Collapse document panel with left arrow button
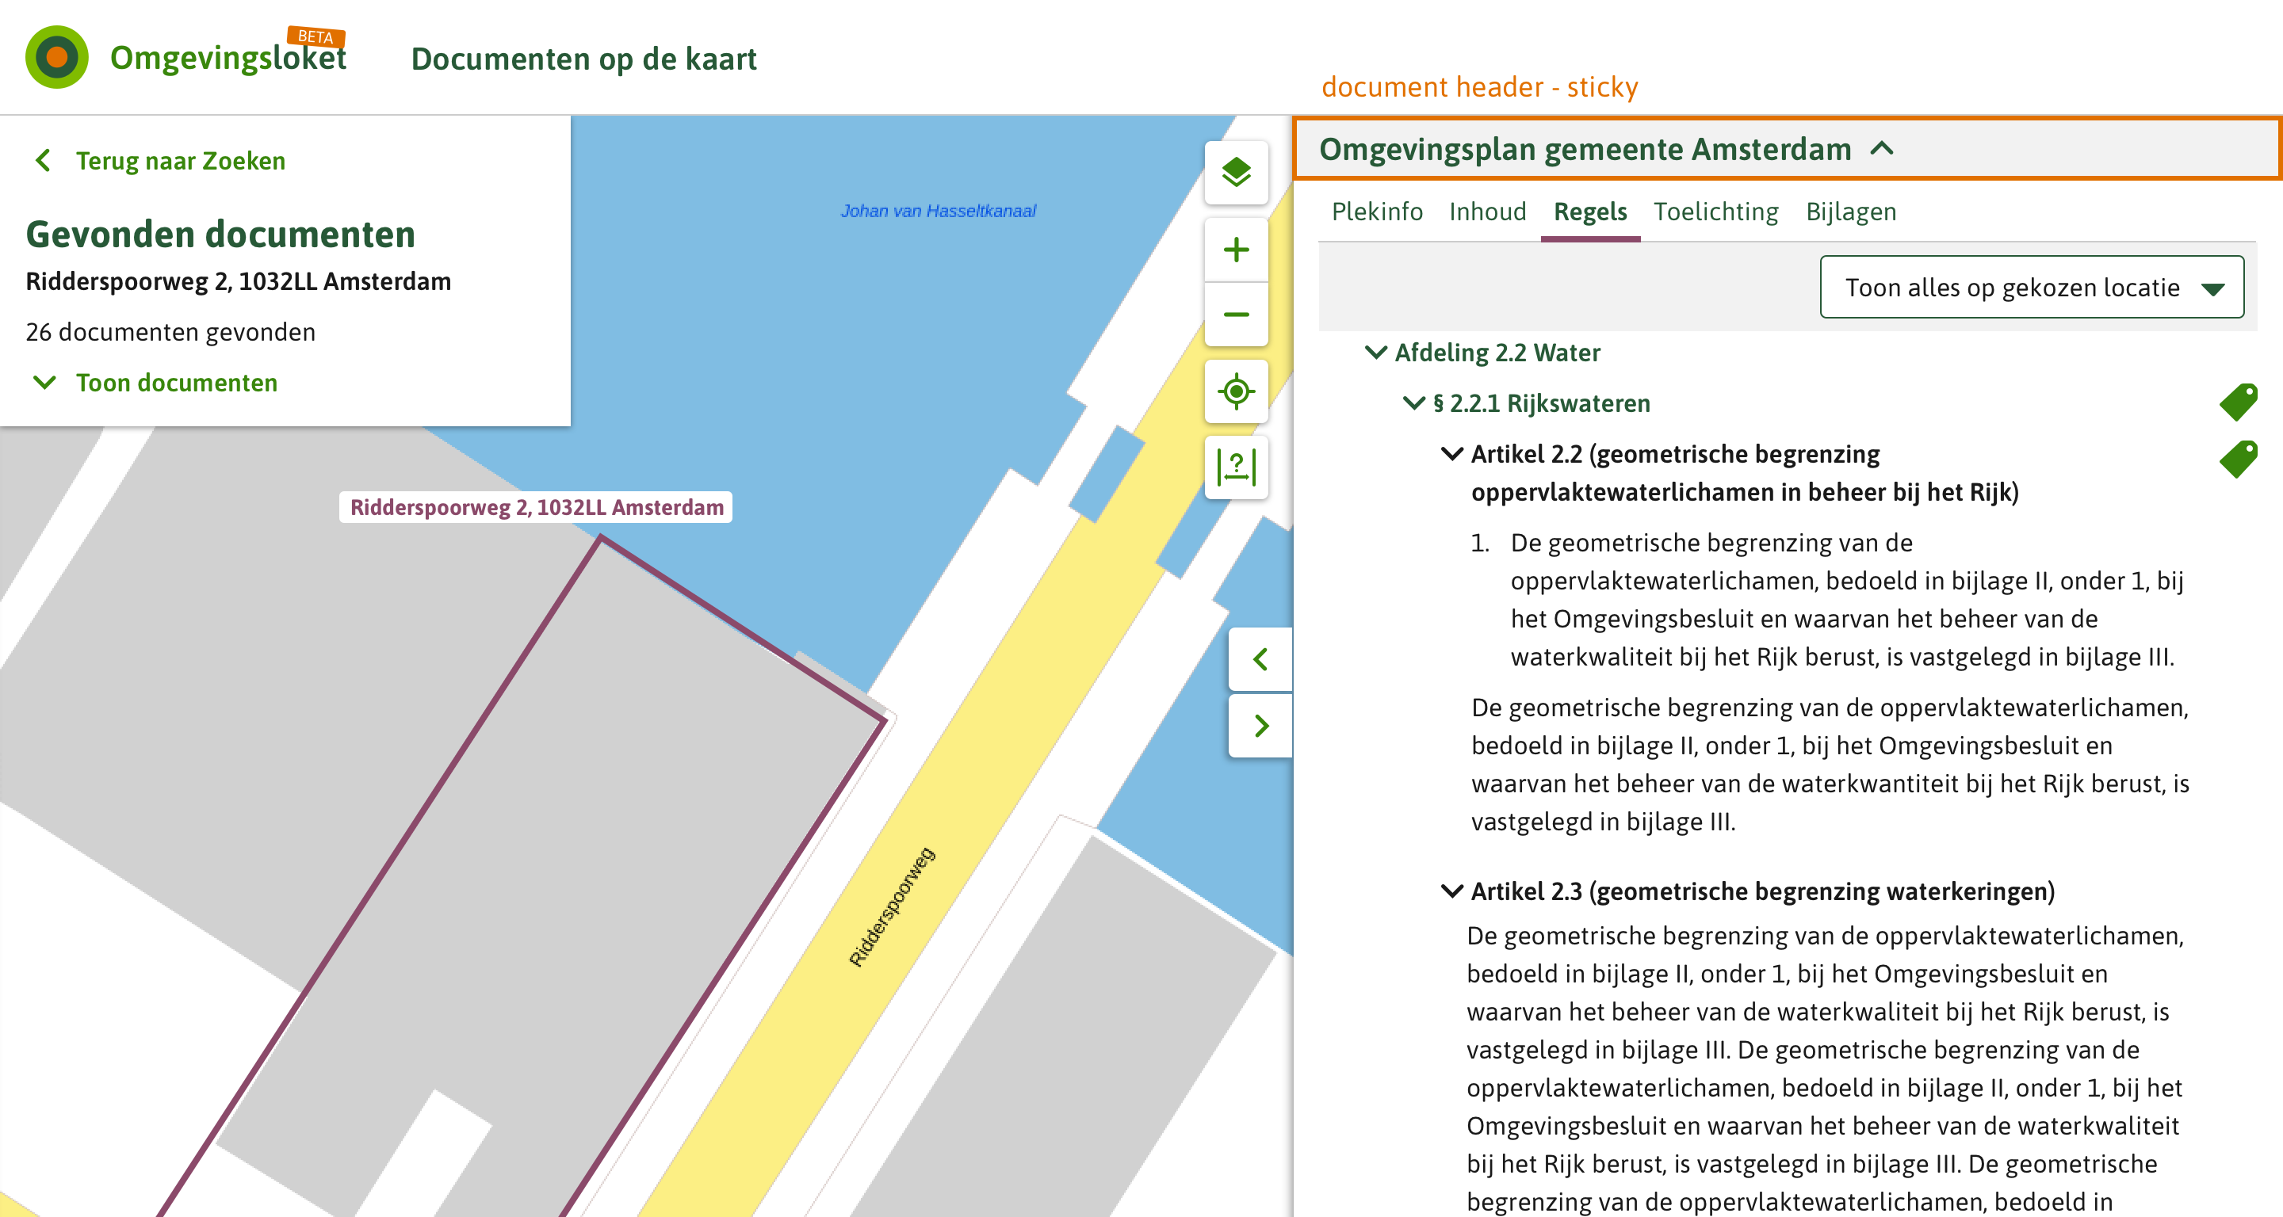This screenshot has height=1217, width=2283. pos(1260,659)
